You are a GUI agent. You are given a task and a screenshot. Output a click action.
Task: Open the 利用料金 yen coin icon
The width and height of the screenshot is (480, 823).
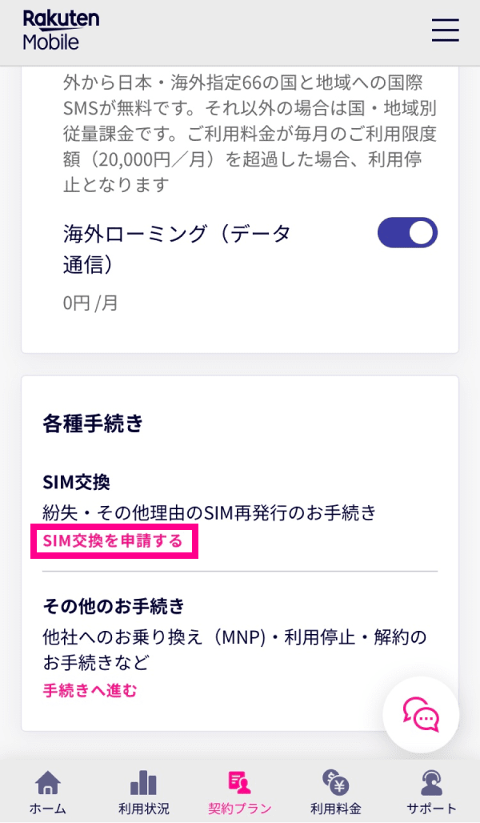(x=336, y=784)
